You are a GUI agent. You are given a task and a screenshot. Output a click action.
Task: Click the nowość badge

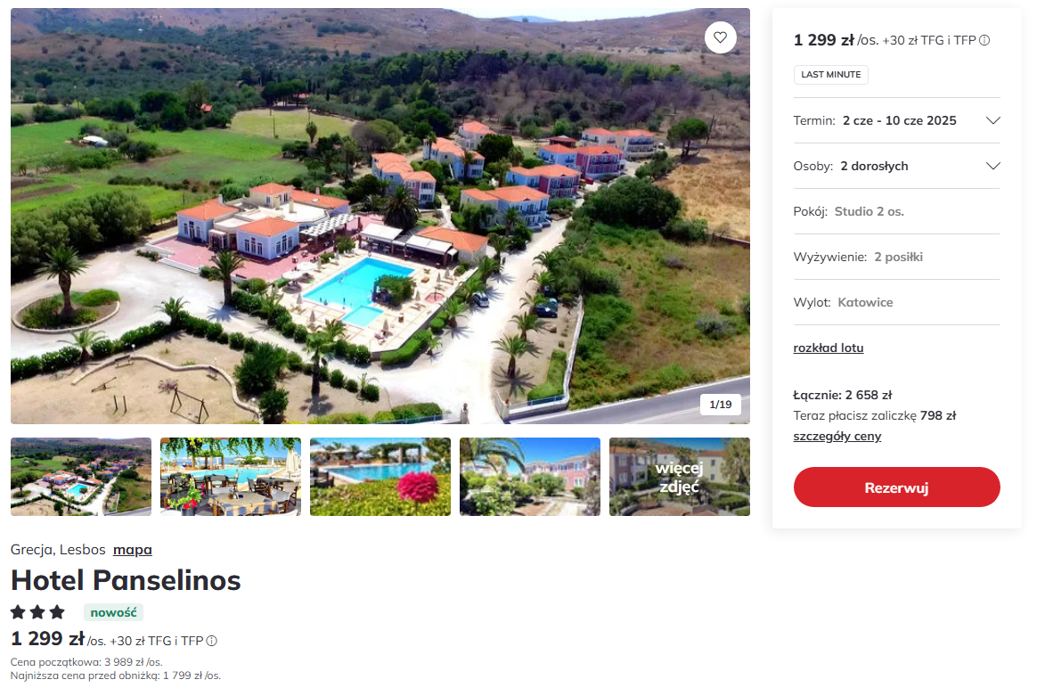[x=113, y=612]
